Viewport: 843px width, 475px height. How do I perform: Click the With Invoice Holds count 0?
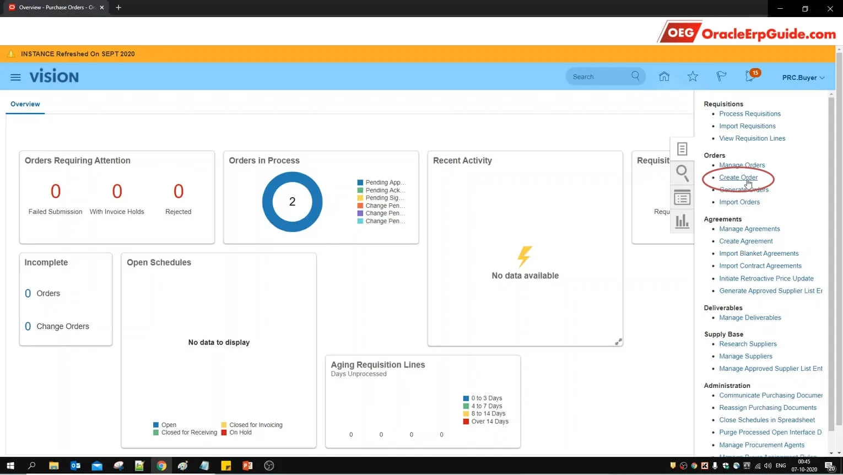tap(117, 191)
